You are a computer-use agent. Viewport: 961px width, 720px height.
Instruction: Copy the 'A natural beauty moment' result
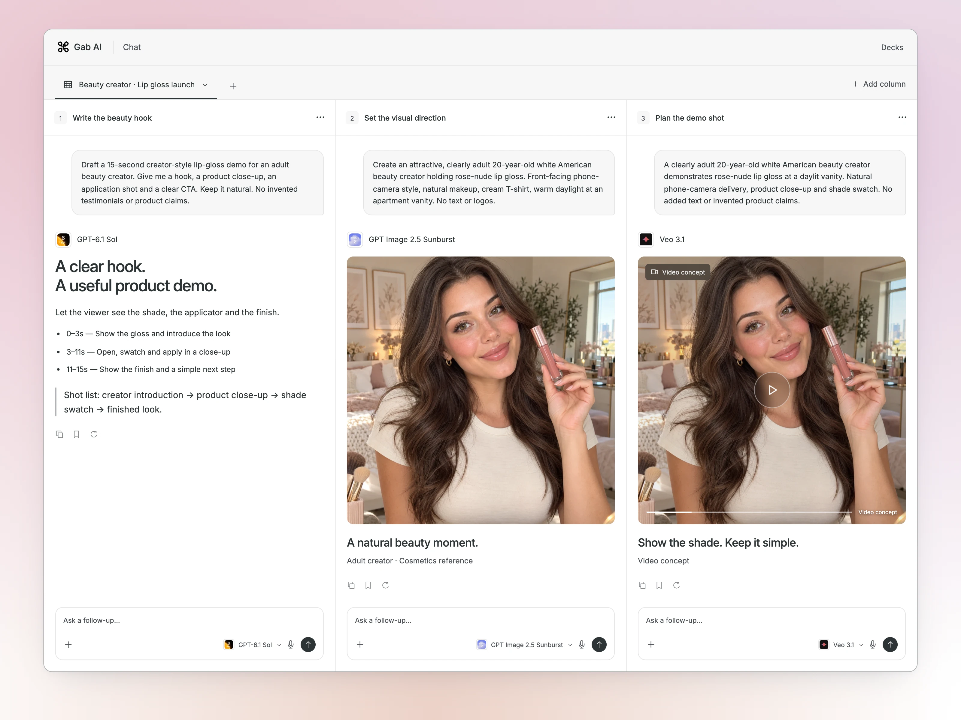[351, 585]
